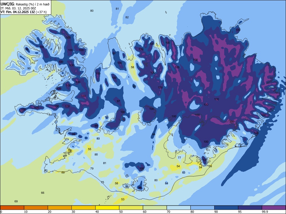Click the '79' humidity value on the map
Image resolution: width=286 pixels, height=214 pixels.
92,168
